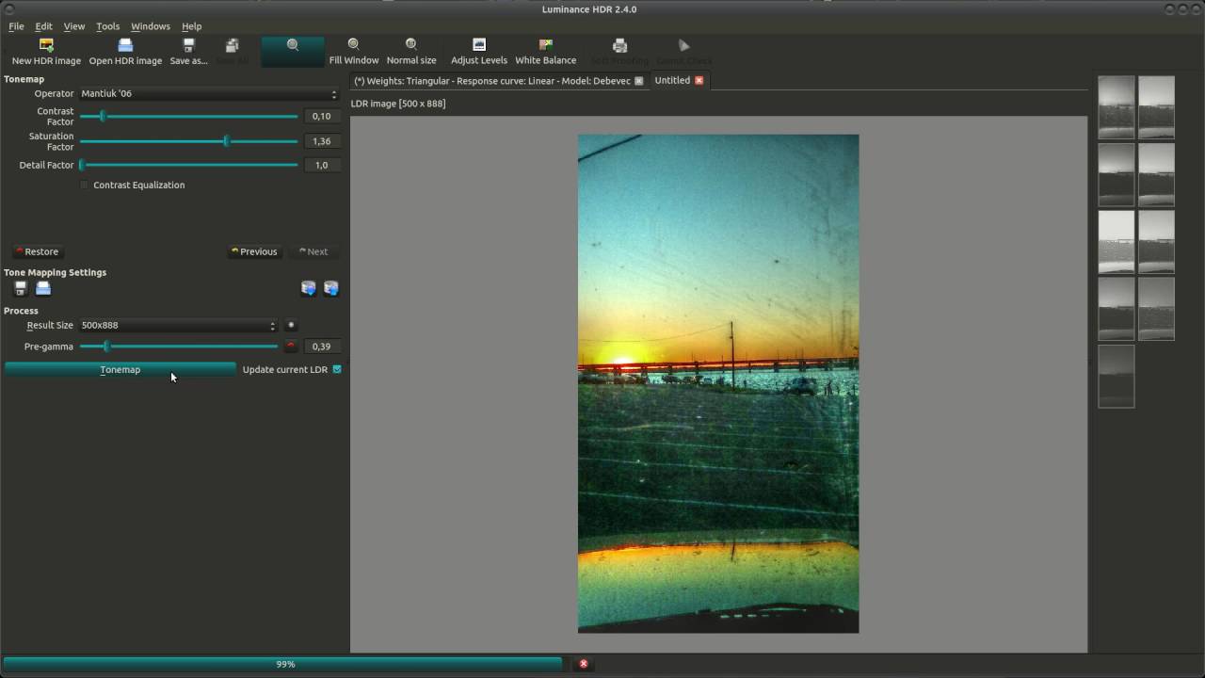Close the Weights: Triangular tab

tap(638, 81)
